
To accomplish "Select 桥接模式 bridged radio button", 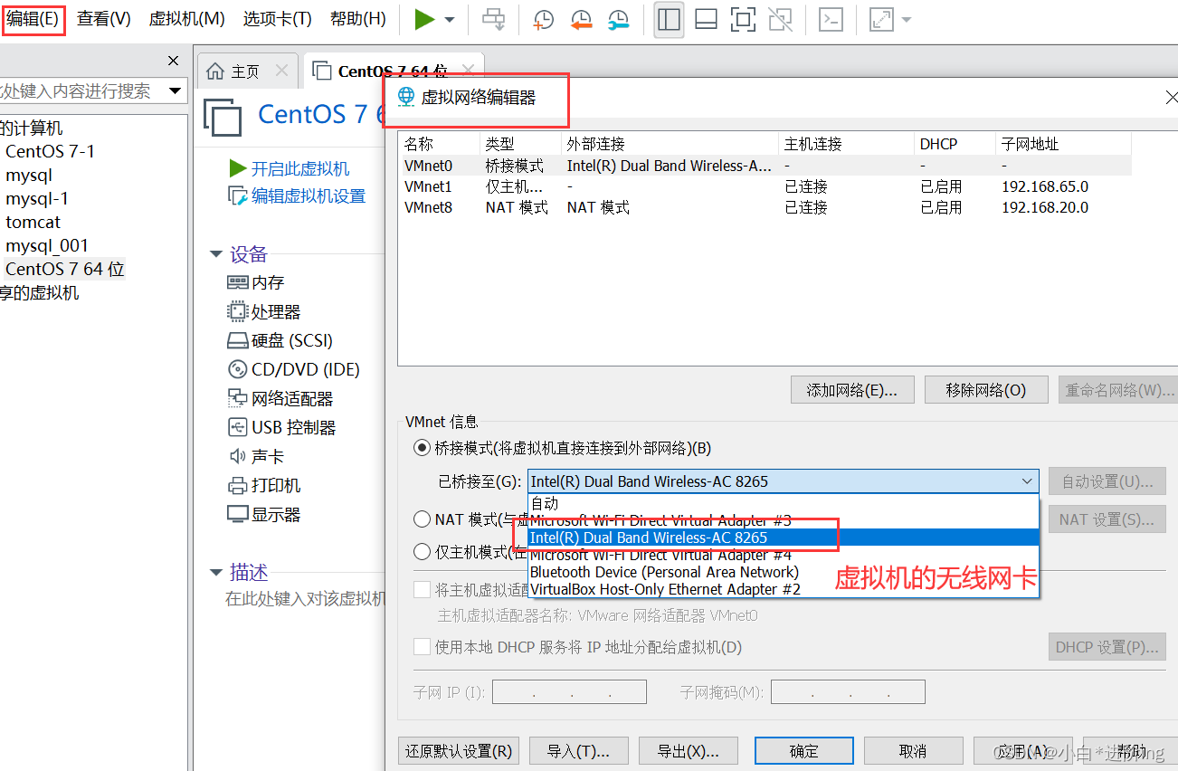I will point(422,447).
